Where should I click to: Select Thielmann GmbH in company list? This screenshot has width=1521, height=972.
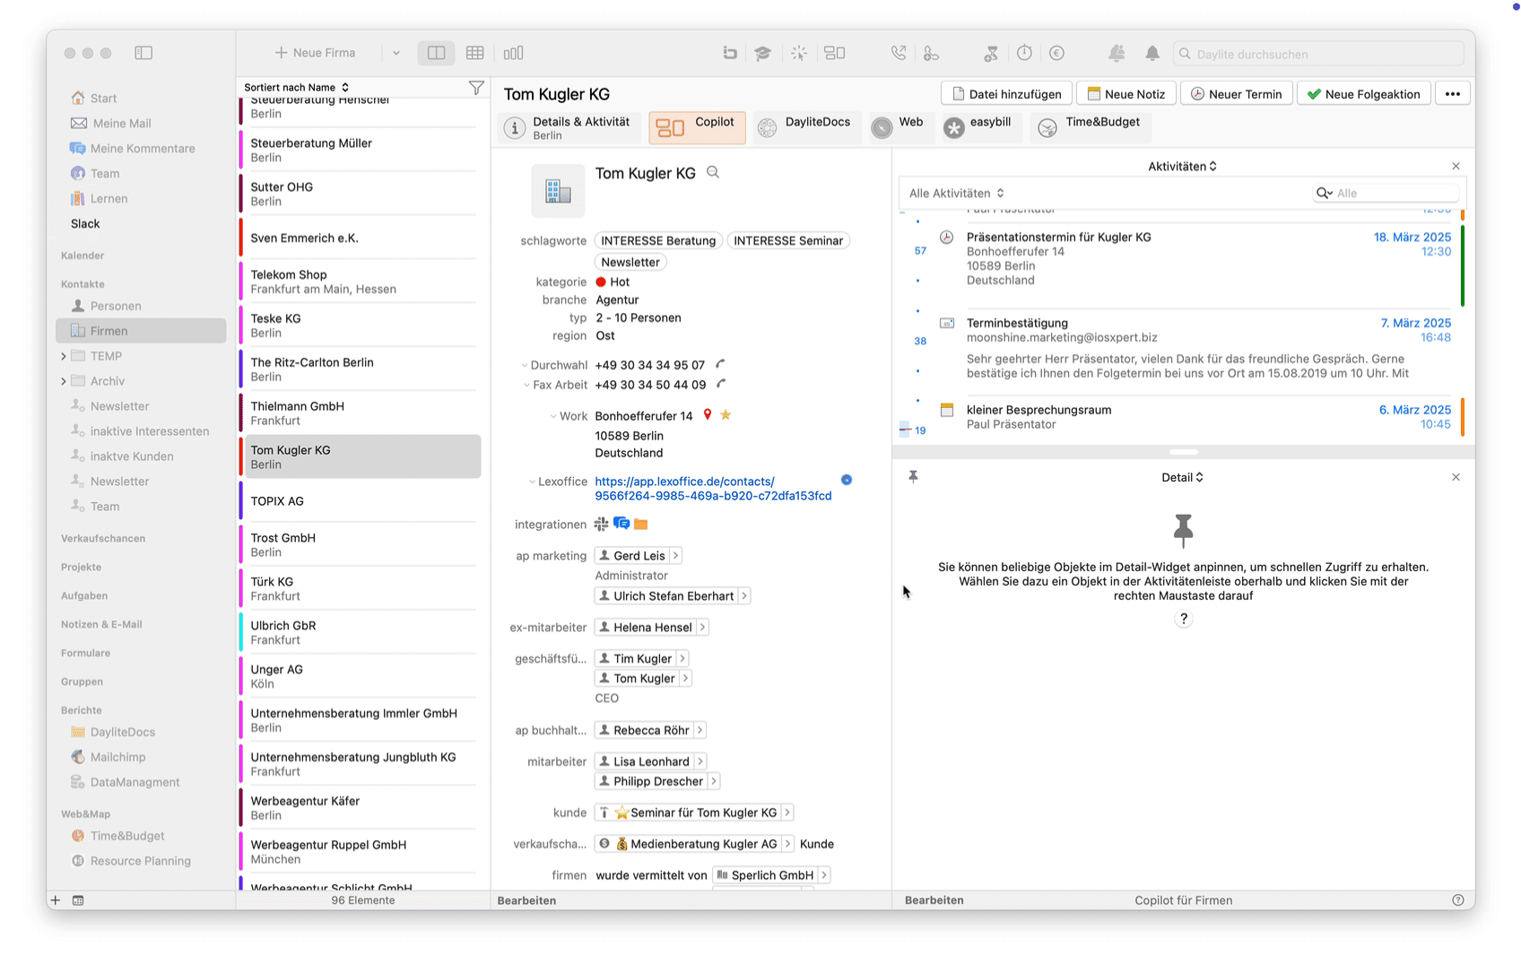tap(360, 412)
